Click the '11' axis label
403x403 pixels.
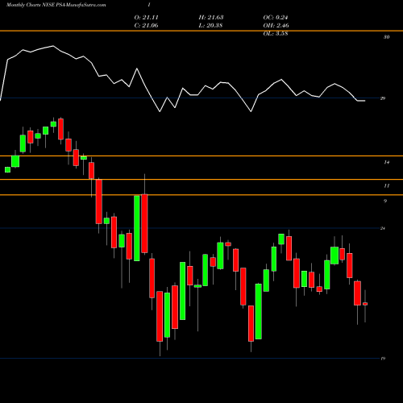click(386, 185)
